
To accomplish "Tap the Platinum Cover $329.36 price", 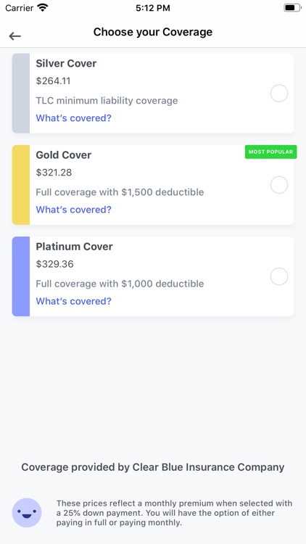I will pos(55,264).
